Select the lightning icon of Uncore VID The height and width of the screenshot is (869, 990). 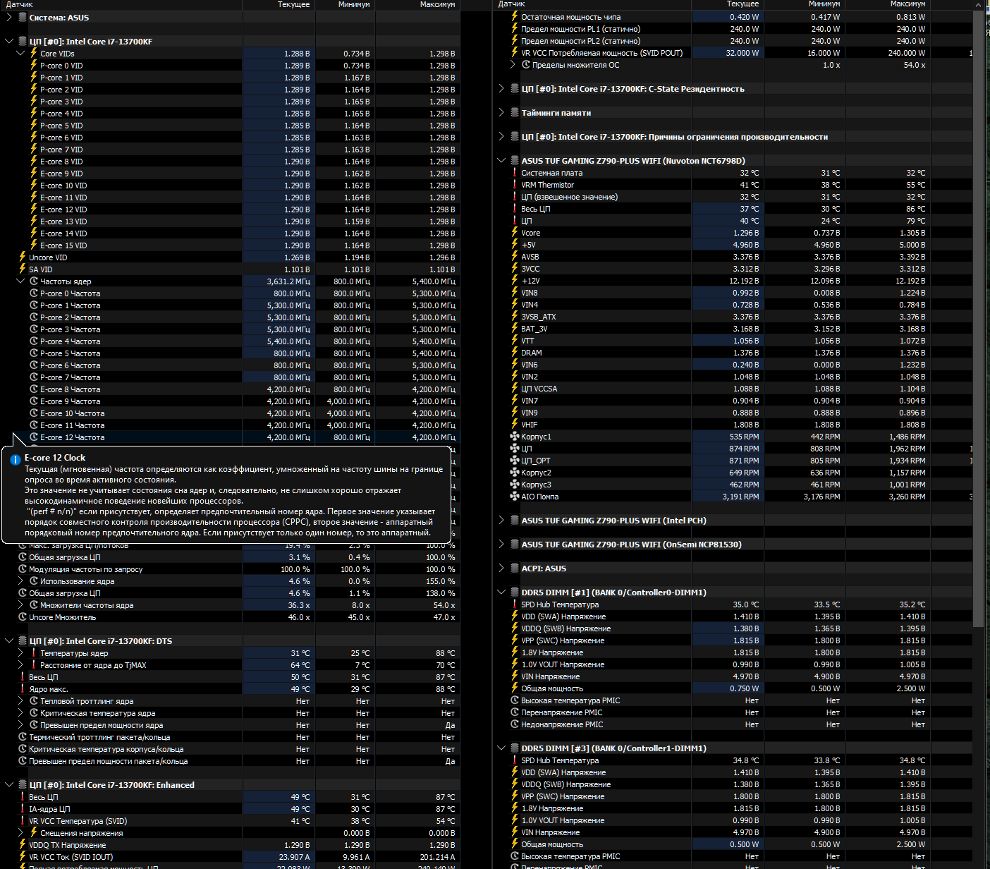click(x=22, y=257)
